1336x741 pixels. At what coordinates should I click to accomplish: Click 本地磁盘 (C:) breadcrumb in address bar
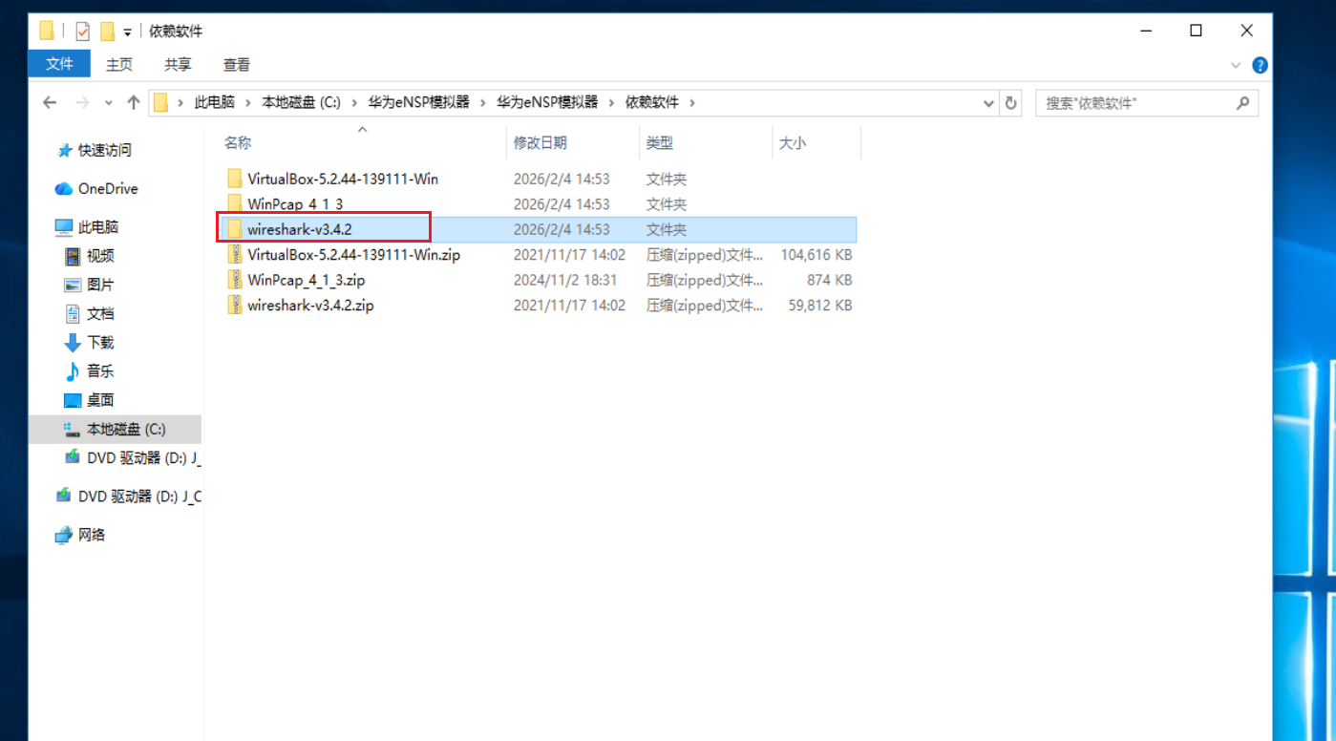302,102
